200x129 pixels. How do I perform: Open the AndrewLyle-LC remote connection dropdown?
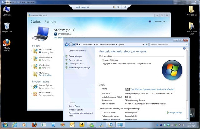point(84,7)
